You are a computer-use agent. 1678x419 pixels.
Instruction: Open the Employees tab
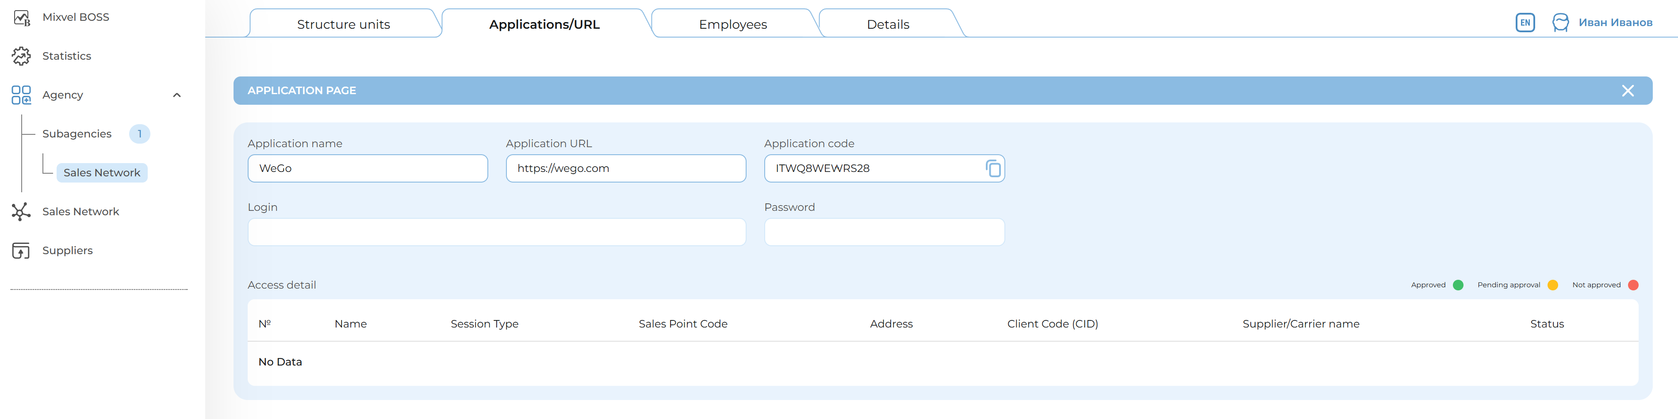(x=733, y=25)
